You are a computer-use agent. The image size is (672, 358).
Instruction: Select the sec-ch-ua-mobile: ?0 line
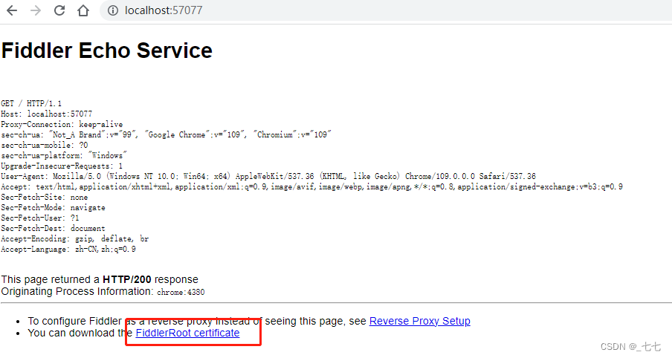pyautogui.click(x=45, y=145)
